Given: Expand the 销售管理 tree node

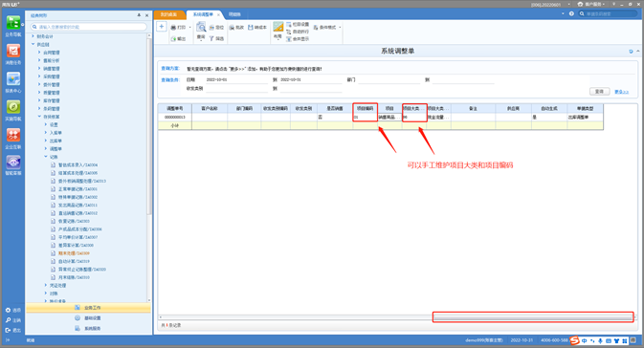Looking at the screenshot, I should point(39,68).
